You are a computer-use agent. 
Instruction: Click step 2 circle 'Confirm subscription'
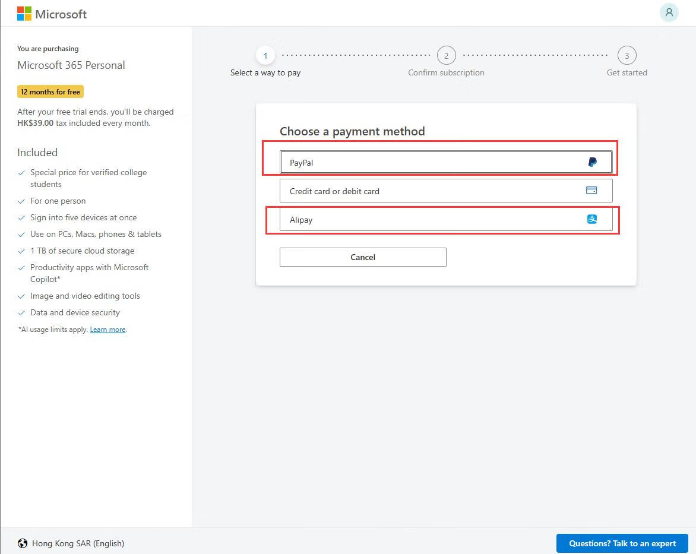pos(446,56)
